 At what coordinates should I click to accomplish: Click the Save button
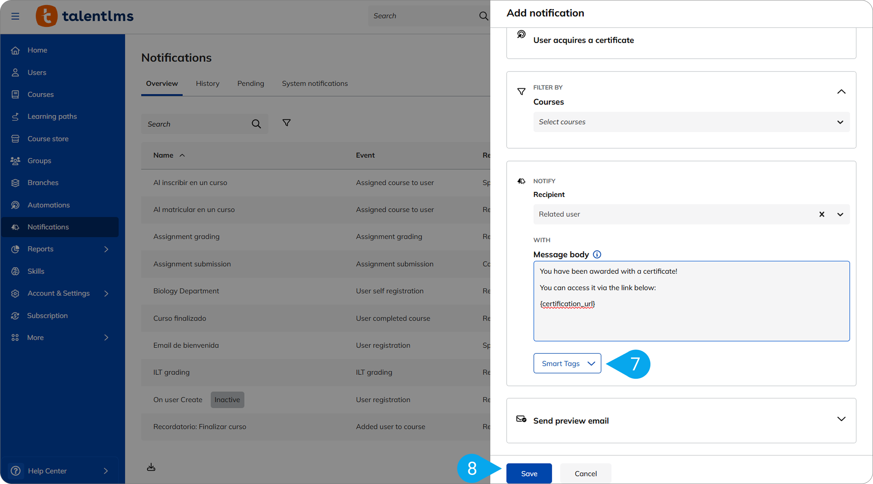click(529, 473)
